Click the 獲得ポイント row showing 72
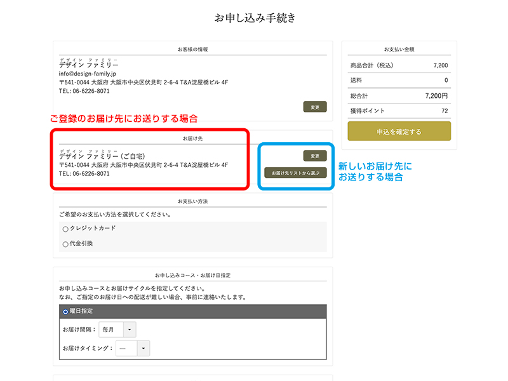The image size is (508, 381). [x=399, y=111]
